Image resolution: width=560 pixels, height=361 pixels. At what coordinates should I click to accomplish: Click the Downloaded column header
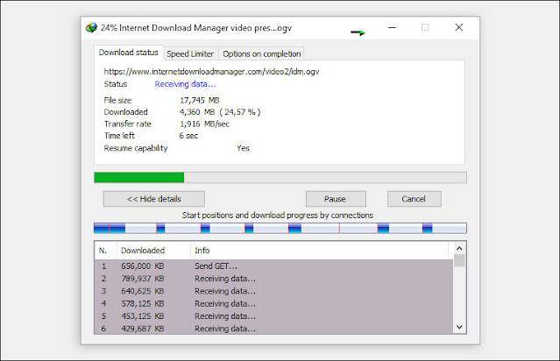(x=153, y=251)
